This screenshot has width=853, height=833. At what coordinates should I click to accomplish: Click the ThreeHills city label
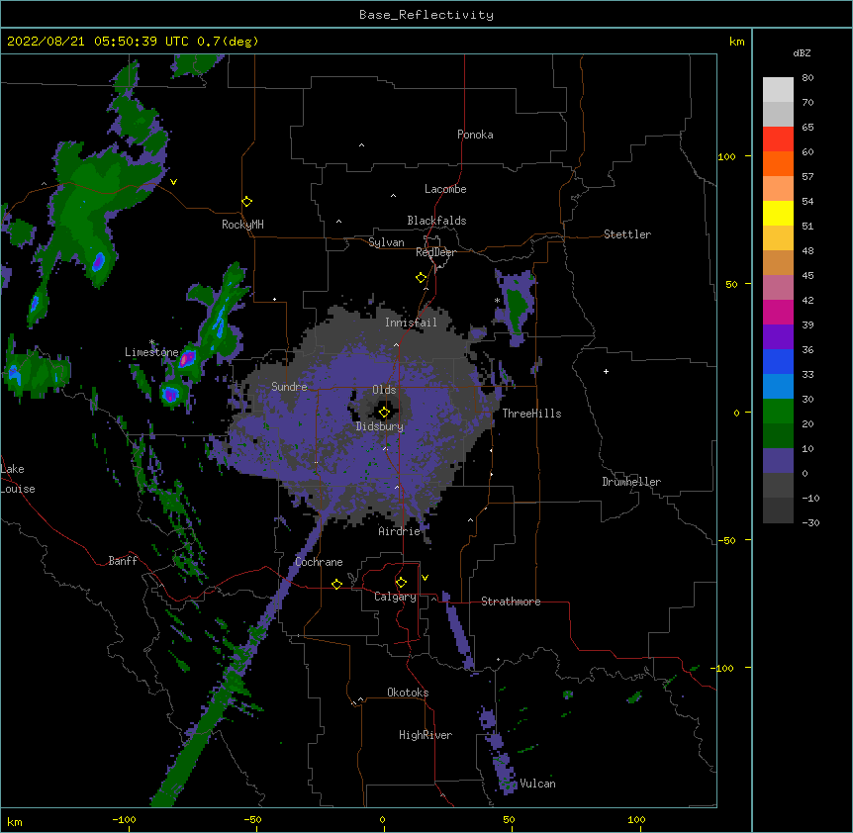(531, 414)
